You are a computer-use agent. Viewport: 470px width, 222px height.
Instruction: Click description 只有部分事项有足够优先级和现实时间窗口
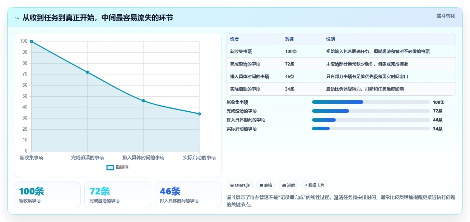pyautogui.click(x=367, y=77)
